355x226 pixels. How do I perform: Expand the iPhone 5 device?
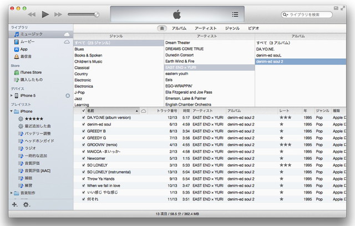tap(12, 96)
